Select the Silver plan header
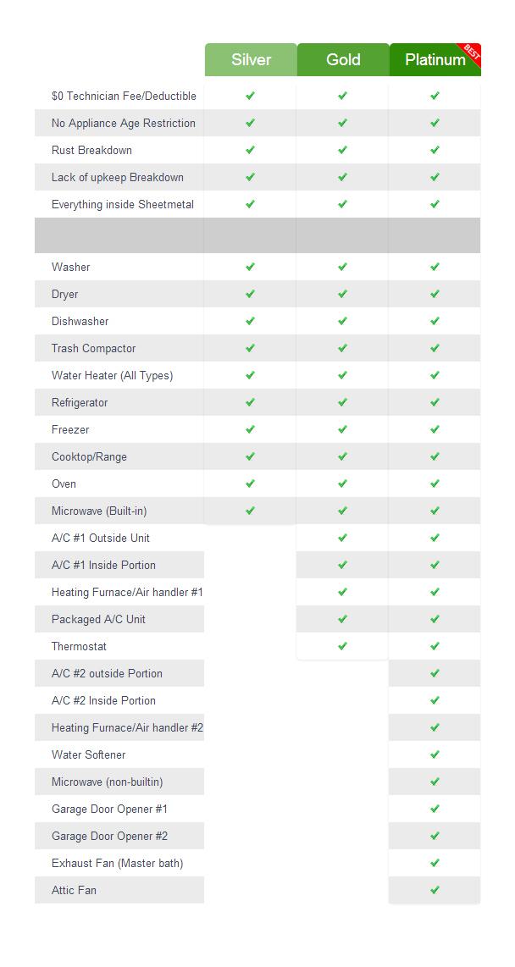 pos(251,60)
